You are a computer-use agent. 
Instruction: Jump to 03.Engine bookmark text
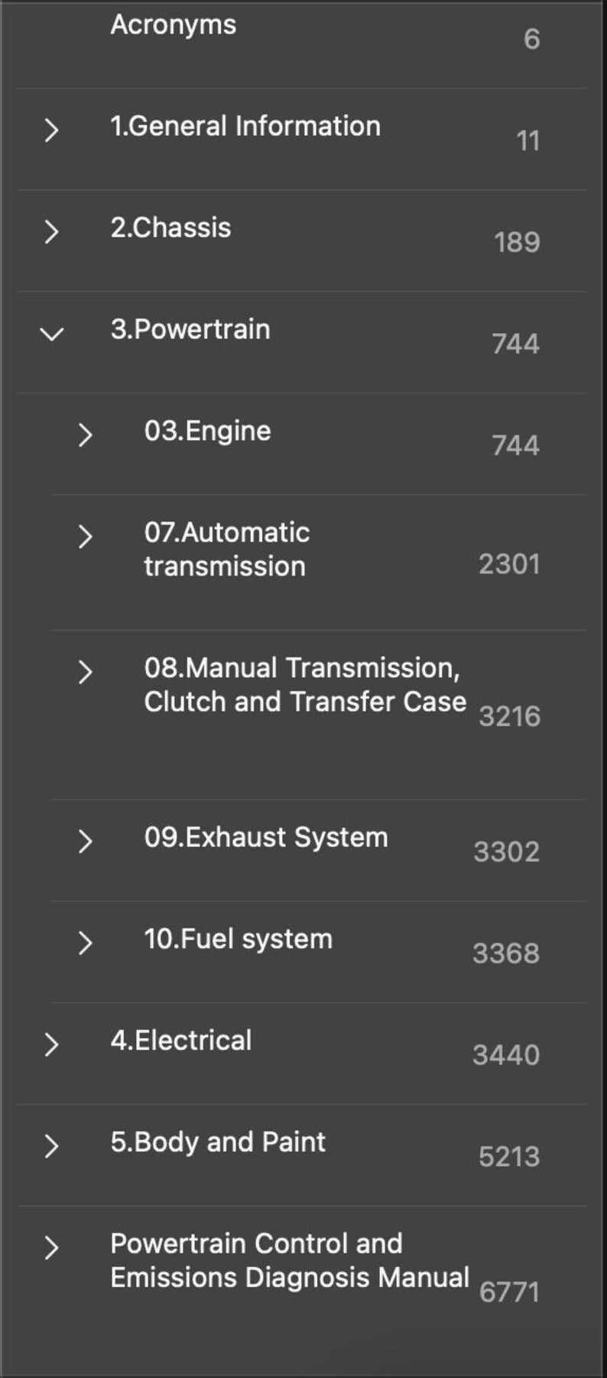[207, 431]
